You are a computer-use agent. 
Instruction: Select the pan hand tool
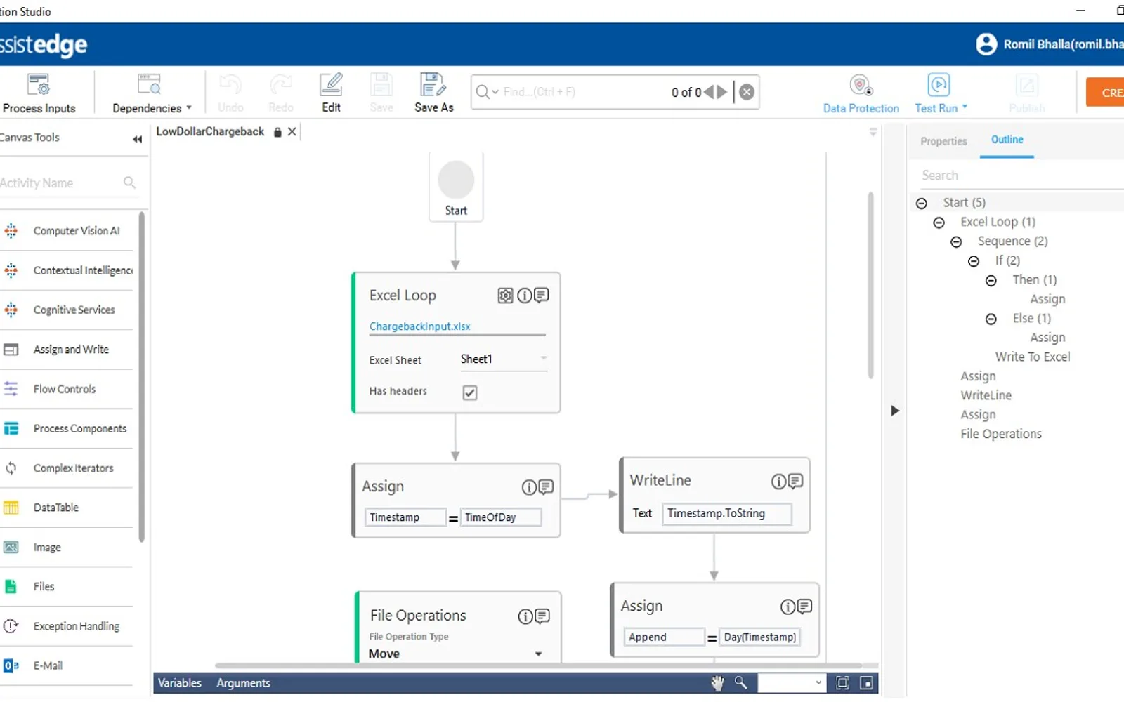[x=717, y=683]
